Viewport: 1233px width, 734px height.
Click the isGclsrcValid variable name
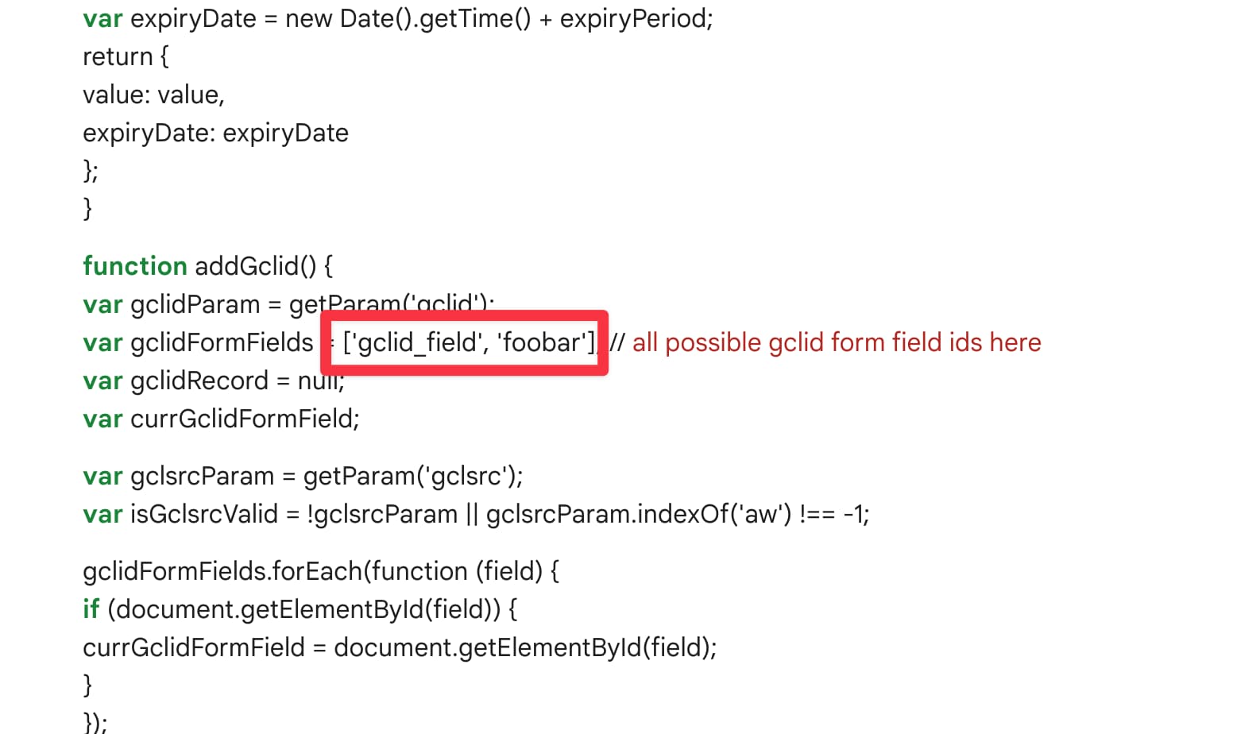click(x=204, y=514)
